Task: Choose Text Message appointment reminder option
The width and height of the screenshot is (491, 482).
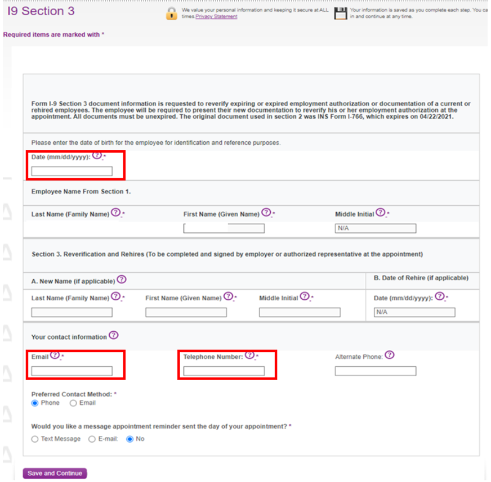Action: [x=35, y=439]
